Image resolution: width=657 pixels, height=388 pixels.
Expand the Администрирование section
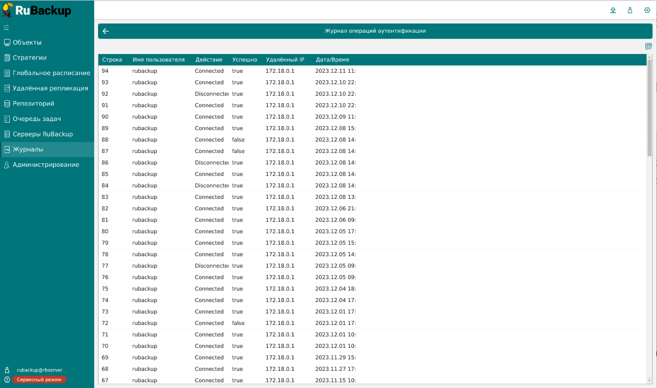click(46, 165)
